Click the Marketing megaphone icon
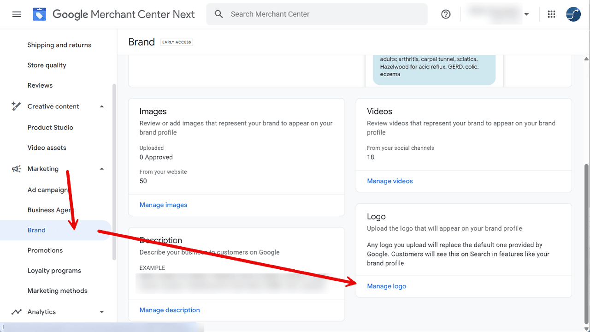Viewport: 590px width, 332px height. pyautogui.click(x=17, y=169)
